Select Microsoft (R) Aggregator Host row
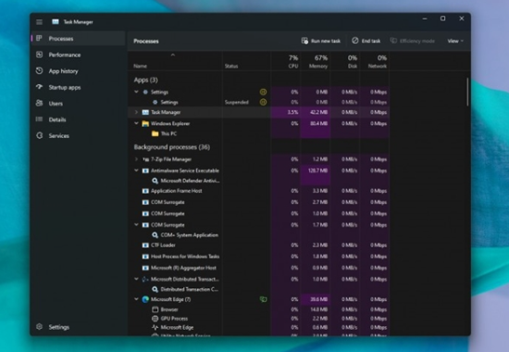This screenshot has height=352, width=509. point(259,268)
